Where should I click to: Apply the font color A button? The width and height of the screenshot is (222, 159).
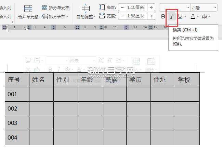pyautogui.click(x=193, y=16)
